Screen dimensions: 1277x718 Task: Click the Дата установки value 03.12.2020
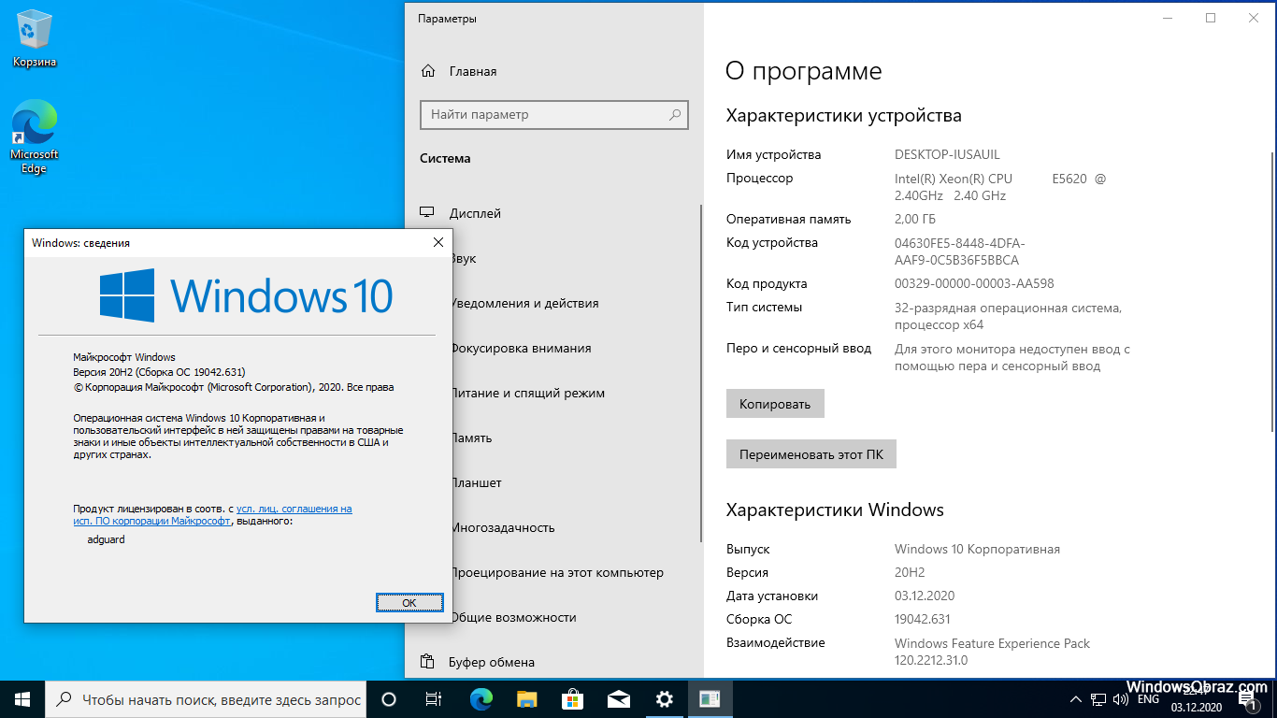(925, 596)
